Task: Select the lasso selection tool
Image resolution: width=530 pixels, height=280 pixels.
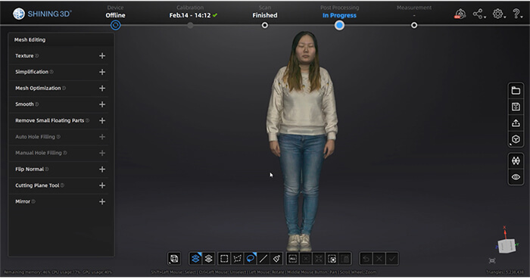Action: pyautogui.click(x=251, y=259)
